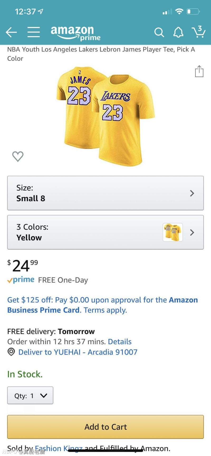211x456 pixels.
Task: View the shopping cart icon
Action: click(199, 32)
